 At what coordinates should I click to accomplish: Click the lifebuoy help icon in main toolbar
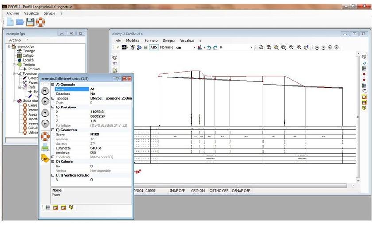click(40, 22)
